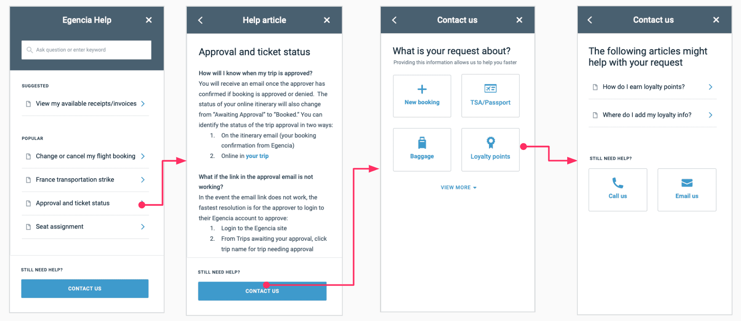This screenshot has width=741, height=321.
Task: Expand the VIEW MORE dropdown
Action: click(x=458, y=187)
